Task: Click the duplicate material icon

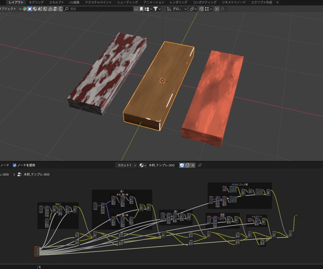Action: coord(187,165)
